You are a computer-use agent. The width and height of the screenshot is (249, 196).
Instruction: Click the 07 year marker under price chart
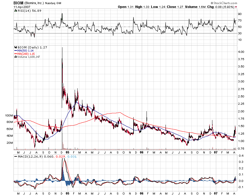pos(216,152)
